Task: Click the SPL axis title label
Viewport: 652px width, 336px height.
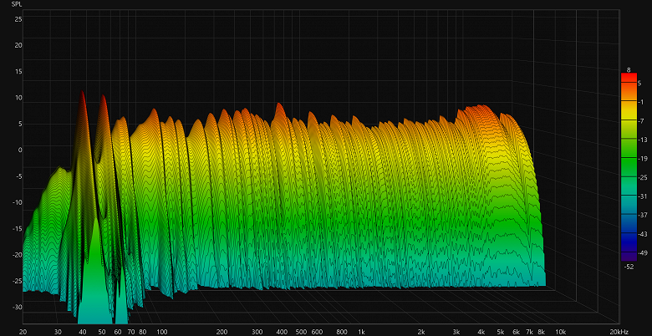Action: [x=17, y=4]
